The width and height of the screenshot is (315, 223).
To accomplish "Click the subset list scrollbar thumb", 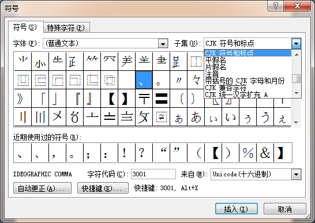I will [x=297, y=78].
